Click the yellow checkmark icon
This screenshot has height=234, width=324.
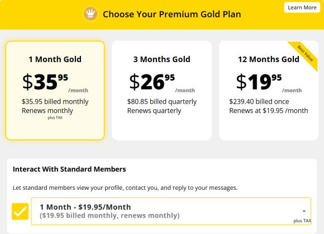pyautogui.click(x=20, y=212)
